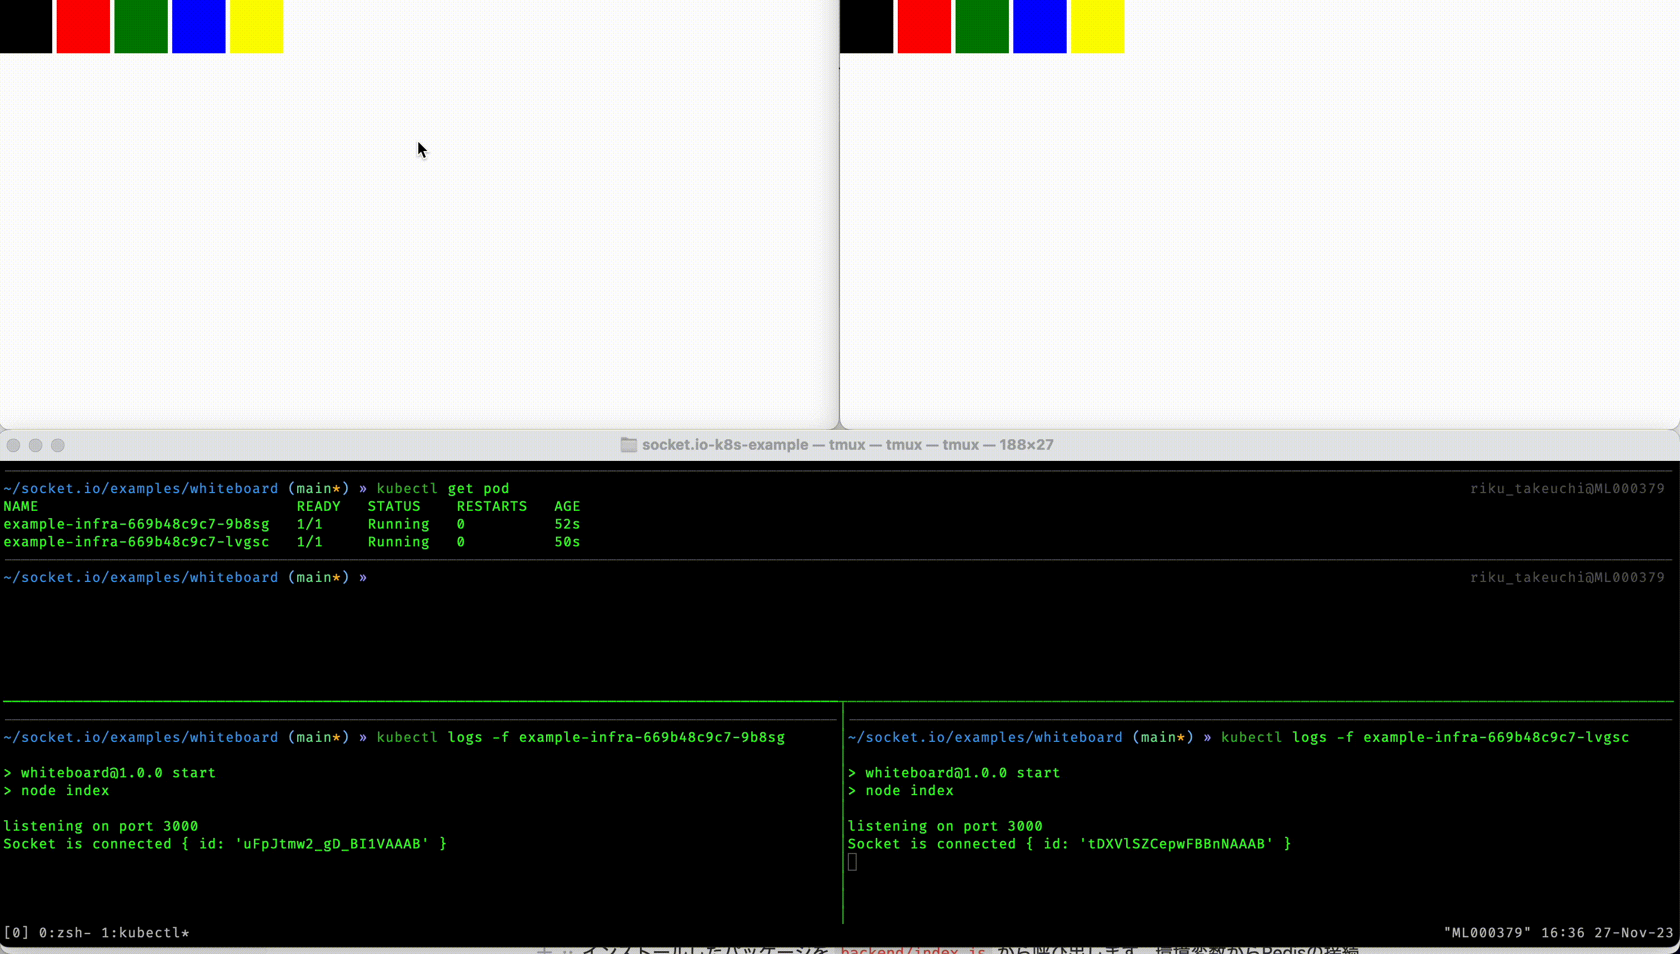The width and height of the screenshot is (1680, 954).
Task: Select the black color swatch
Action: point(26,26)
